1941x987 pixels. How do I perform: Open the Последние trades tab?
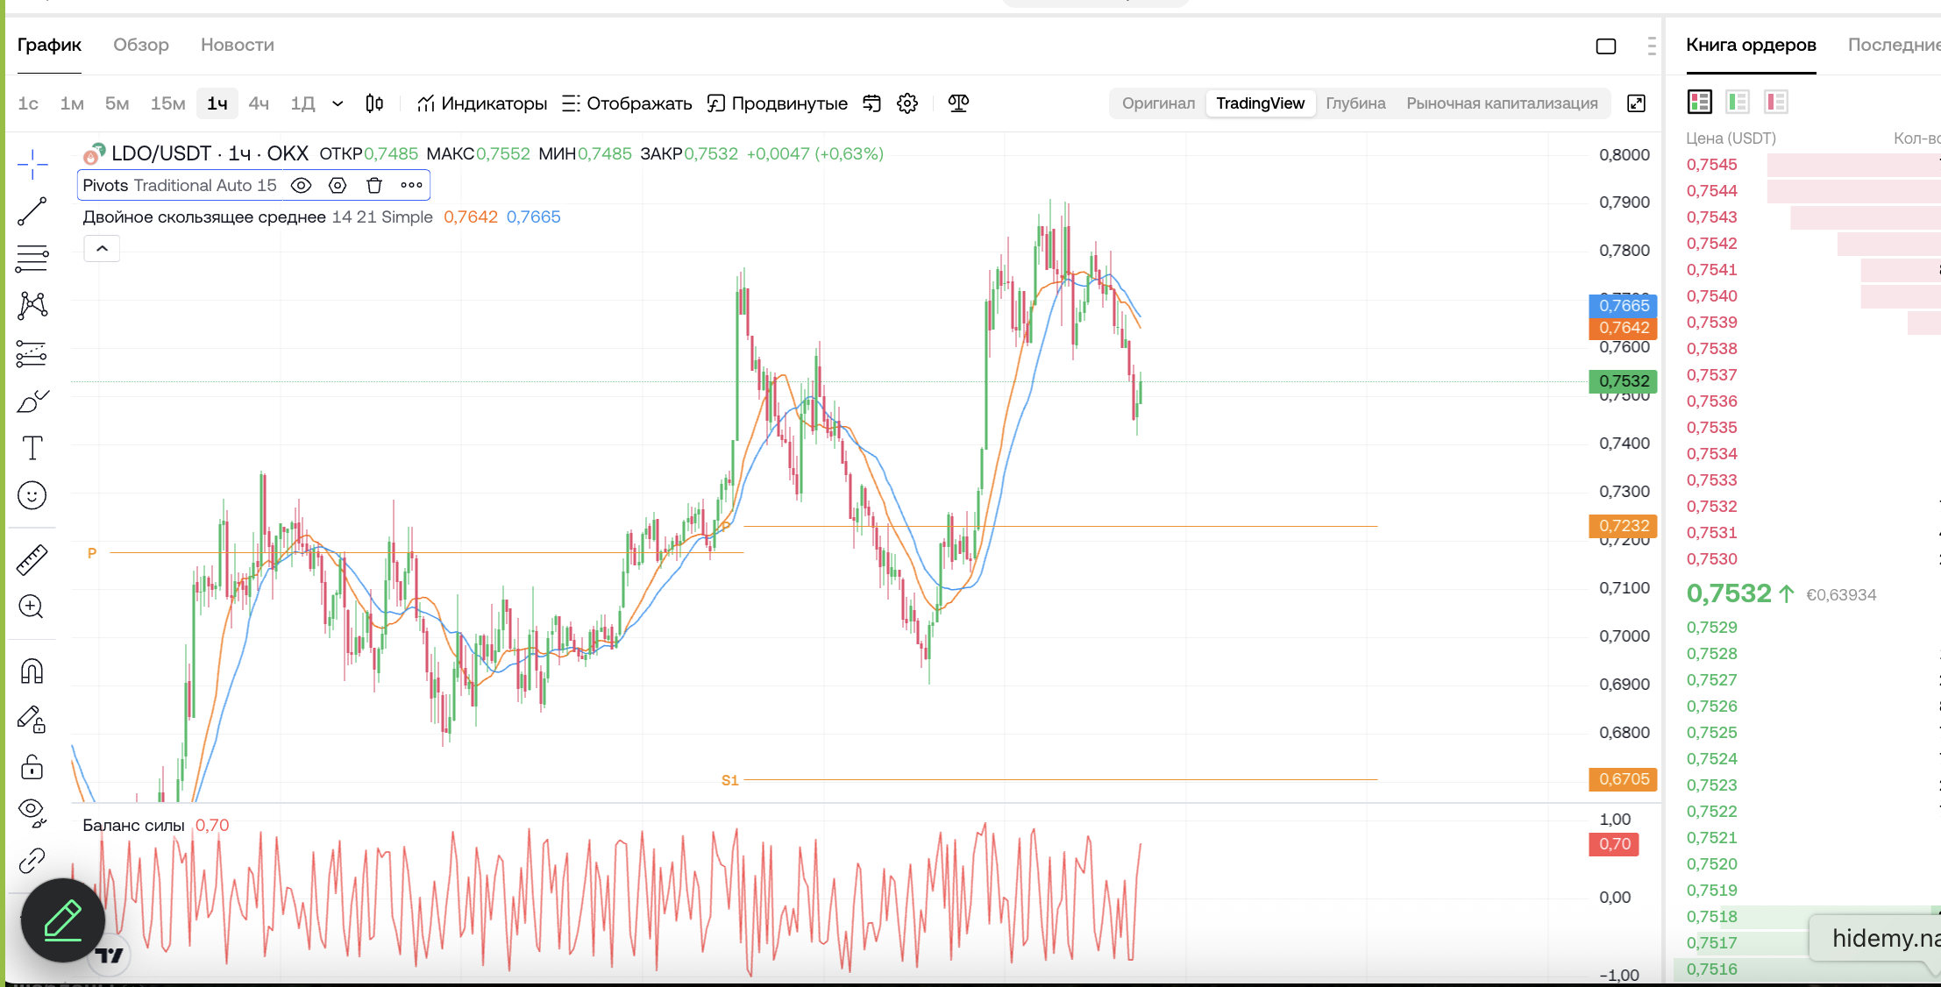1894,45
